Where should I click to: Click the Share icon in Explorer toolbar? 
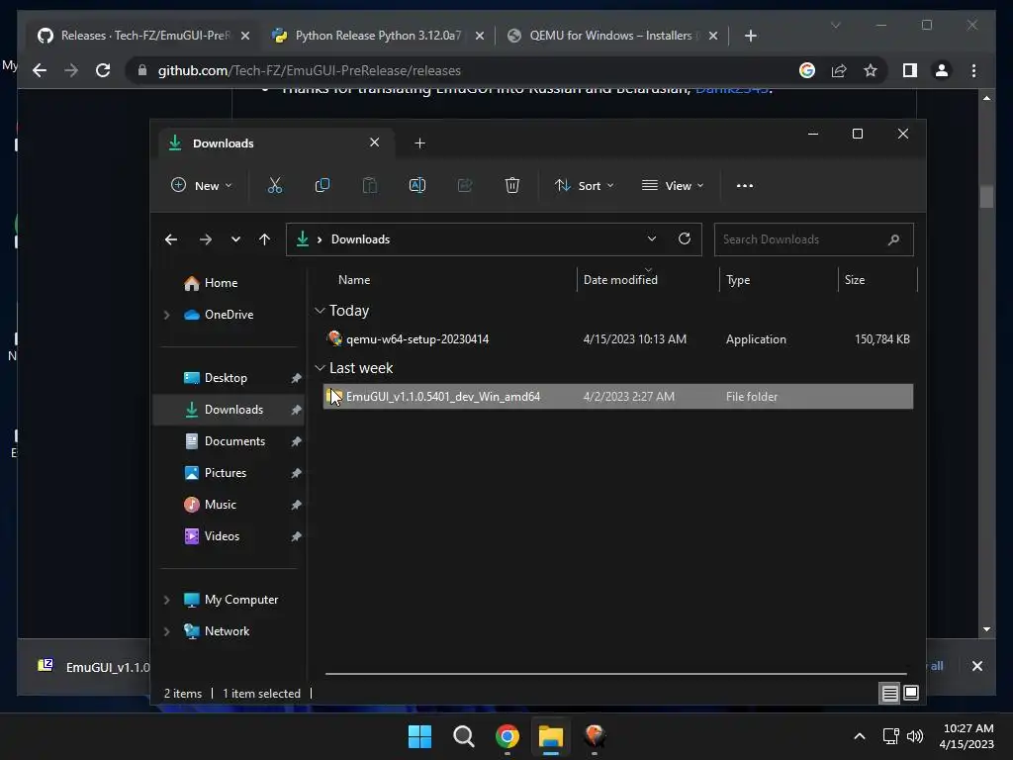tap(465, 185)
